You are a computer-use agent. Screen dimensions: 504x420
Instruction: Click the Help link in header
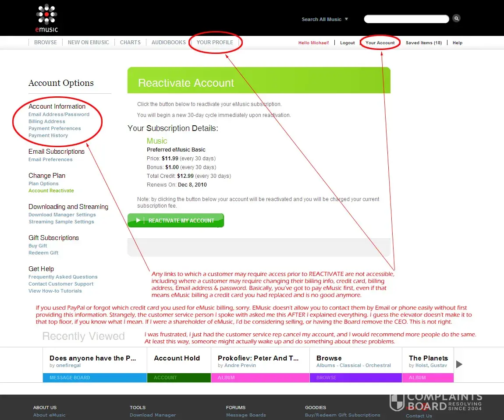458,43
